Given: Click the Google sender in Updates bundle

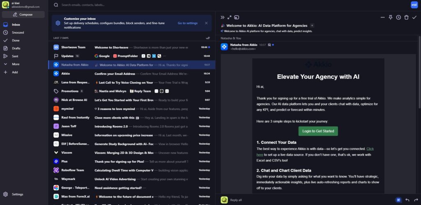Looking at the screenshot, I should pos(102,56).
